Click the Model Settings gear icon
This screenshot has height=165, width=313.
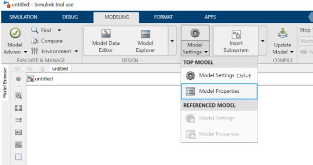click(195, 33)
